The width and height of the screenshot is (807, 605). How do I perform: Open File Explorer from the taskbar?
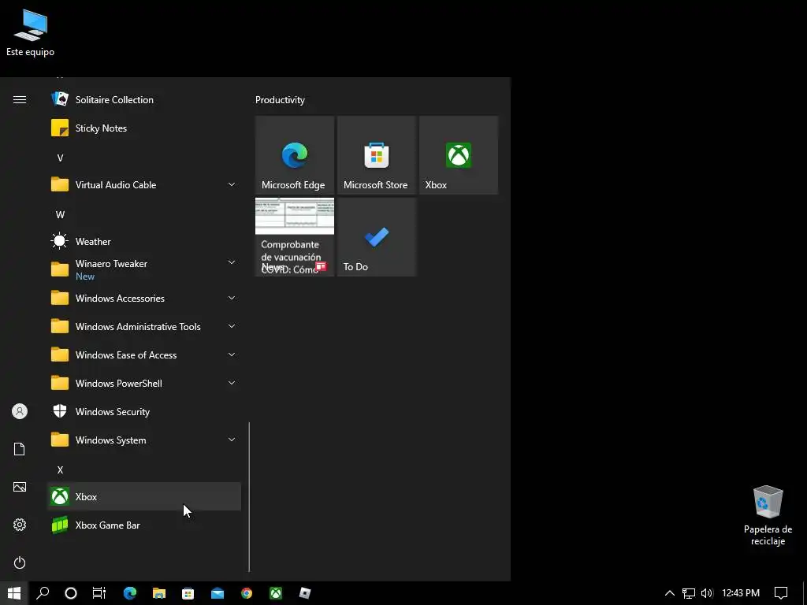(159, 593)
